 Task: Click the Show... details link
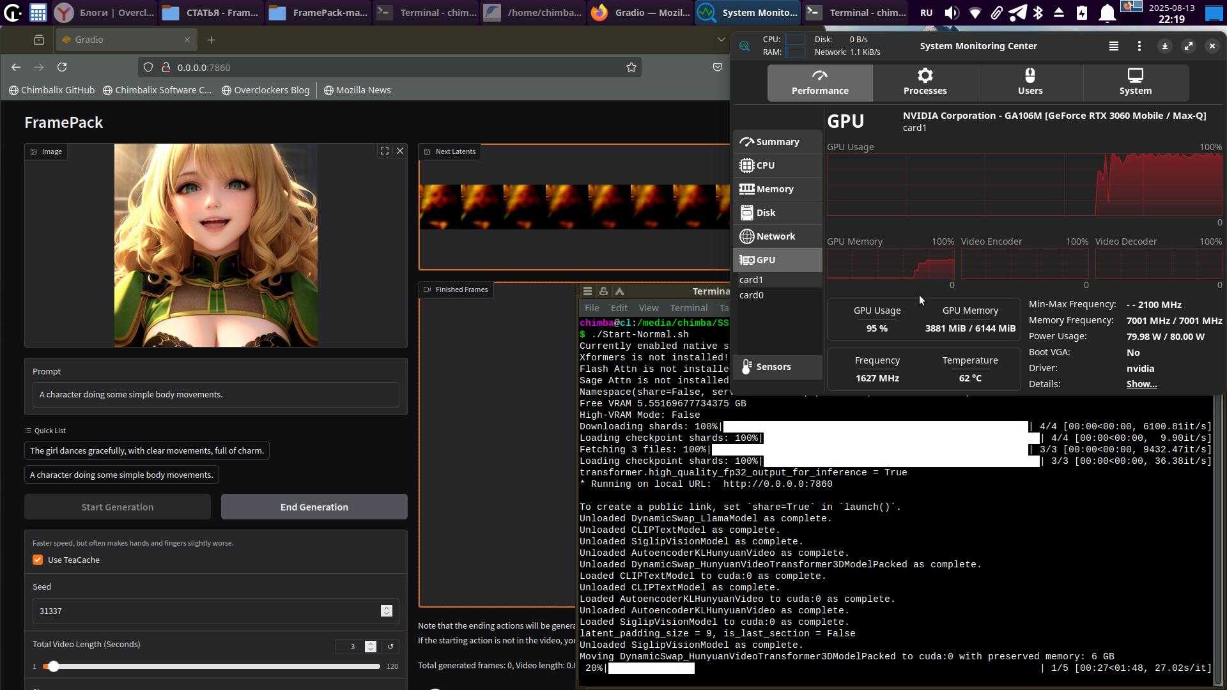point(1141,384)
